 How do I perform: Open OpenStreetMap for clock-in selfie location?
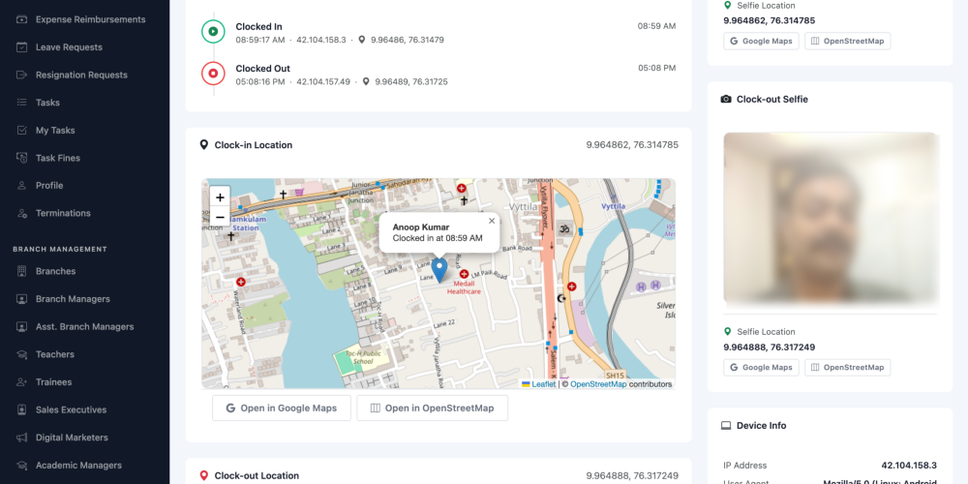pos(848,41)
